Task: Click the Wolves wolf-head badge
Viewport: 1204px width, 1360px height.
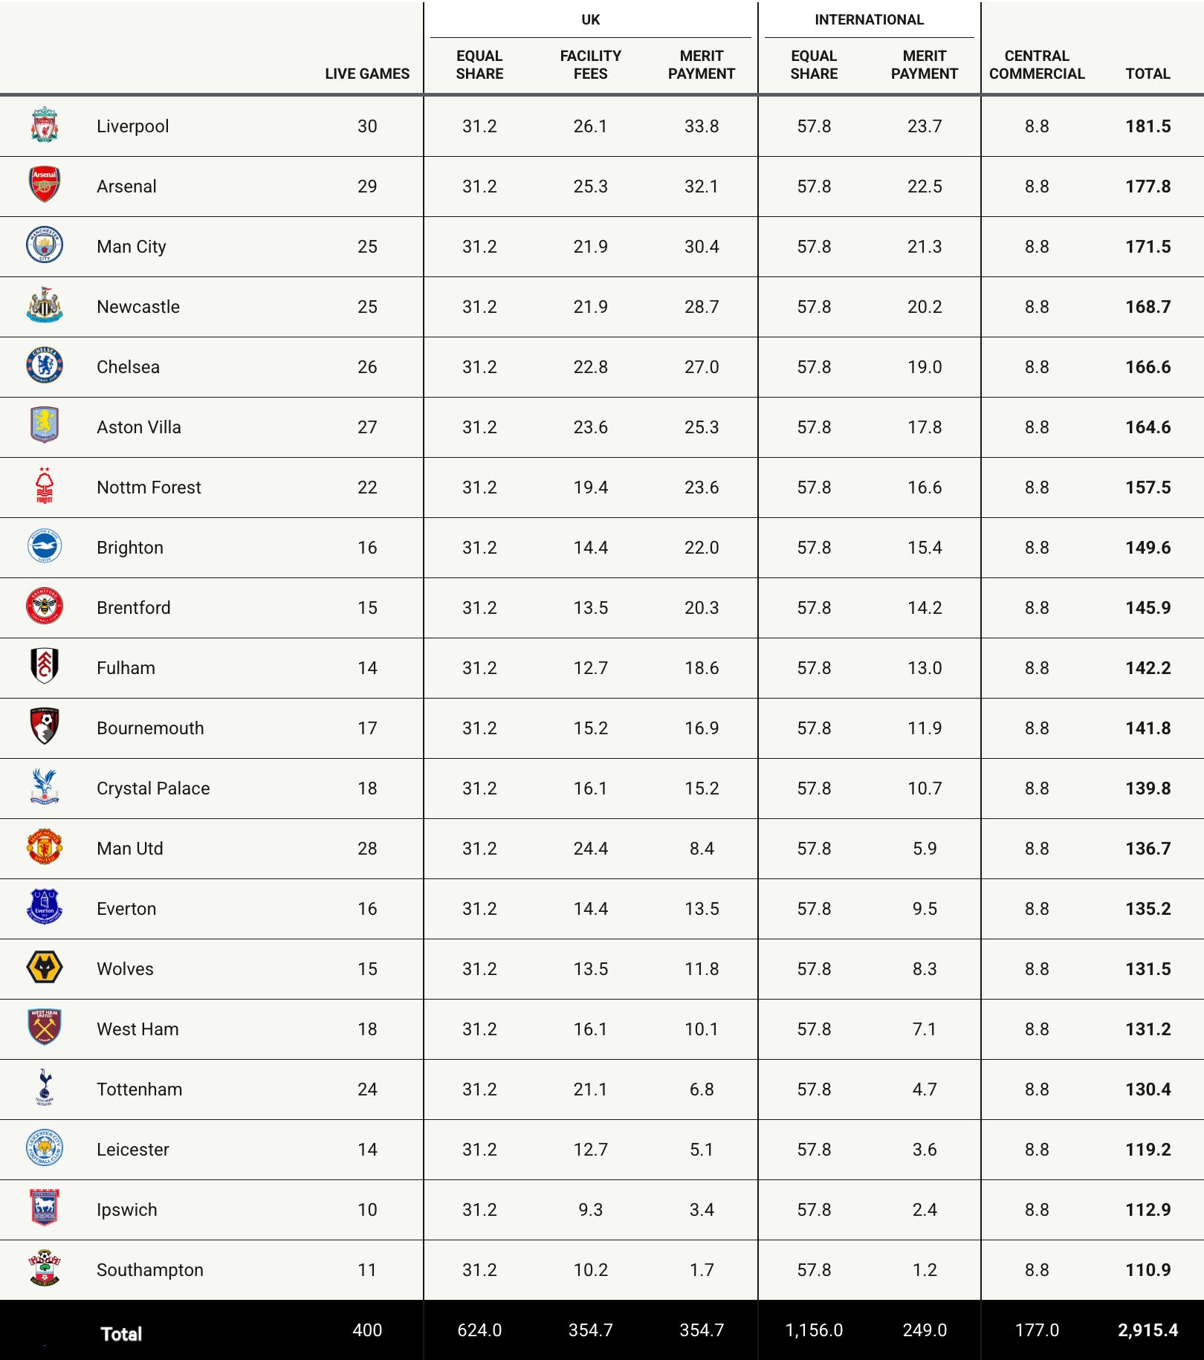Action: pyautogui.click(x=45, y=968)
